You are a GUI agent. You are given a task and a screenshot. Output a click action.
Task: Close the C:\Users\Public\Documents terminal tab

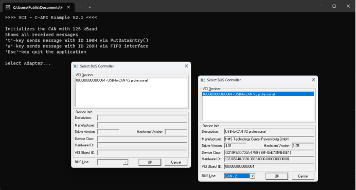[68, 7]
